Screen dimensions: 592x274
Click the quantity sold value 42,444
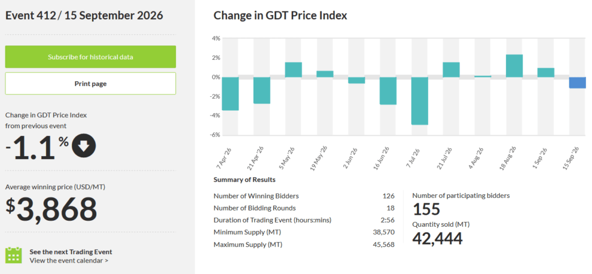[437, 239]
